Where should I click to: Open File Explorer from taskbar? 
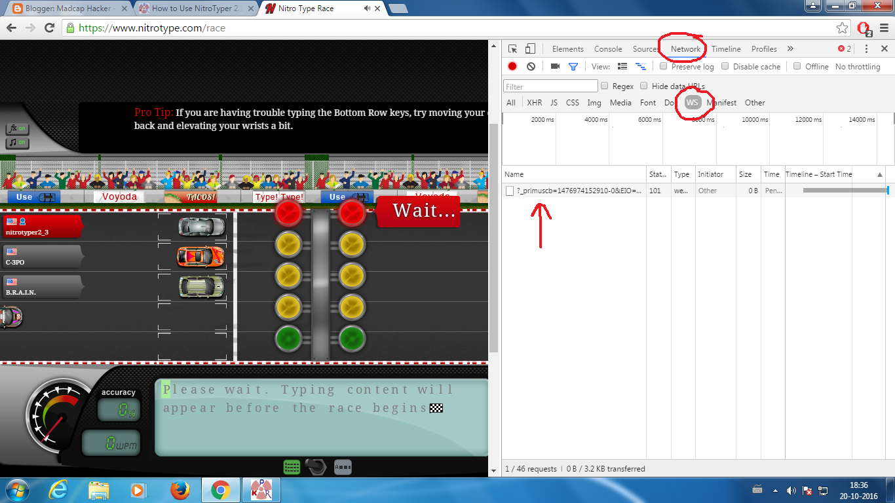(x=99, y=490)
